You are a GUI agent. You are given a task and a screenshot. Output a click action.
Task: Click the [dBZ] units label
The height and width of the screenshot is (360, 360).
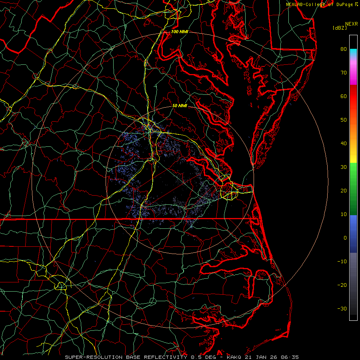(x=339, y=28)
